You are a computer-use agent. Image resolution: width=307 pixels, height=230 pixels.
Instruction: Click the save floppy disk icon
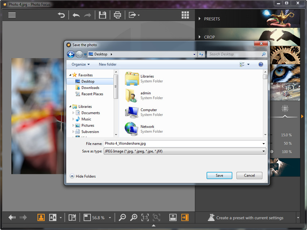coord(103,15)
